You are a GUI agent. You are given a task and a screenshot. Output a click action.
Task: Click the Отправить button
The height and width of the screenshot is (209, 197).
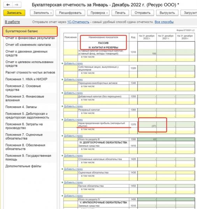point(143,13)
